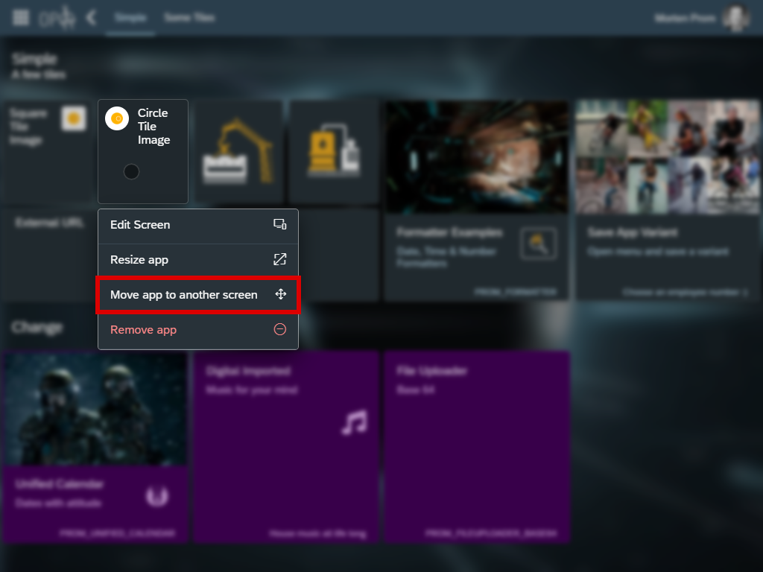
Task: Click the move arrows icon in menu
Action: 280,295
